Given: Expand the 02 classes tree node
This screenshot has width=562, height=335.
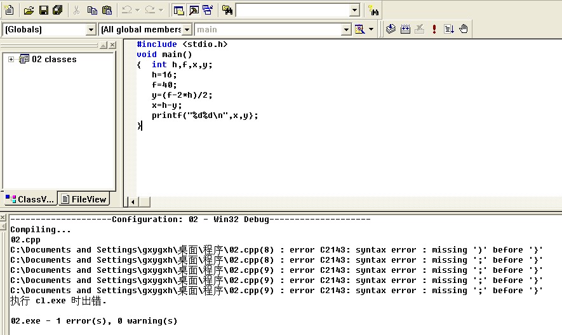Looking at the screenshot, I should click(x=11, y=59).
